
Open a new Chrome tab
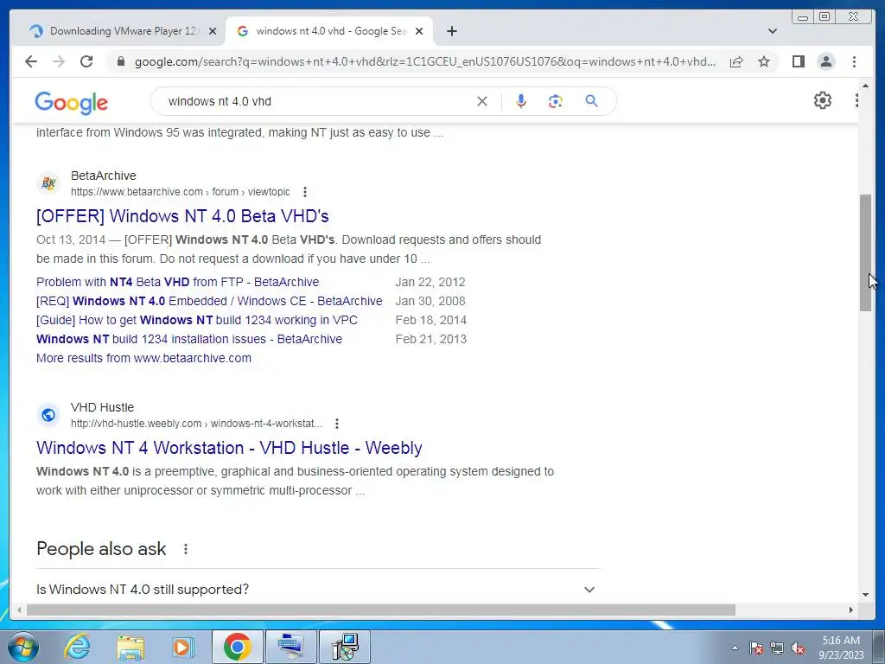[x=451, y=31]
